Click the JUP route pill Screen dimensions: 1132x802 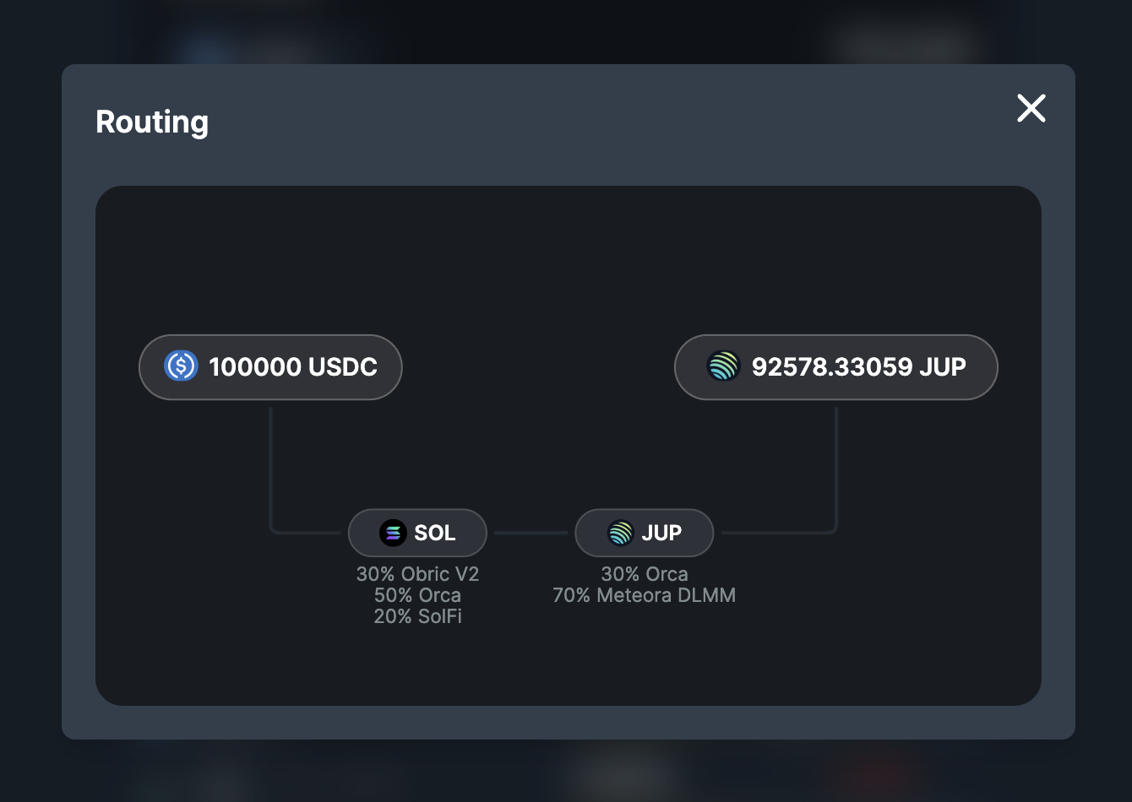pyautogui.click(x=644, y=533)
